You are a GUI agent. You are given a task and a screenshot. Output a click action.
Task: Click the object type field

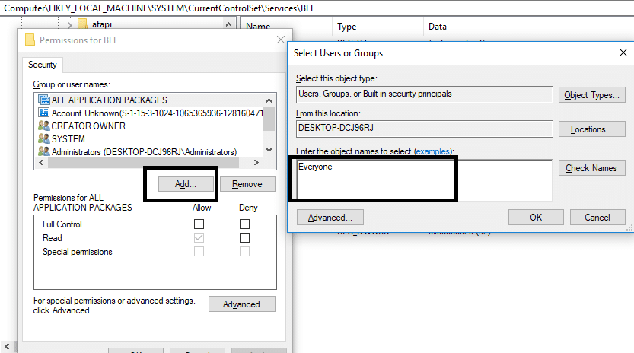click(x=424, y=94)
